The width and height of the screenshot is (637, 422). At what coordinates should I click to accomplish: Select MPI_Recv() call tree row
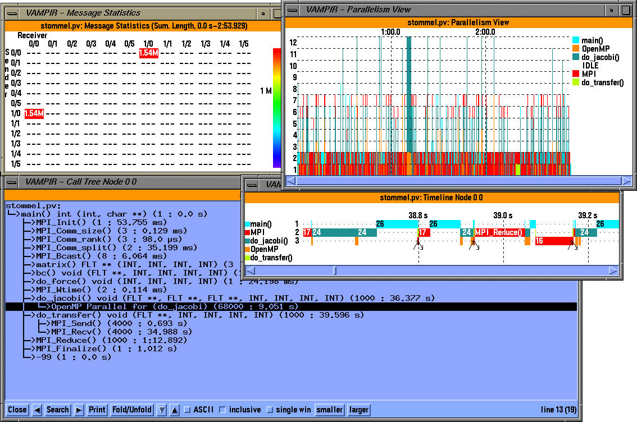tap(121, 332)
